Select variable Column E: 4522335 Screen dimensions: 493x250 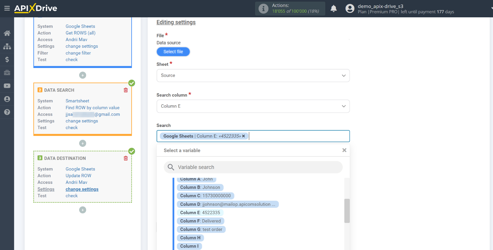pyautogui.click(x=200, y=213)
